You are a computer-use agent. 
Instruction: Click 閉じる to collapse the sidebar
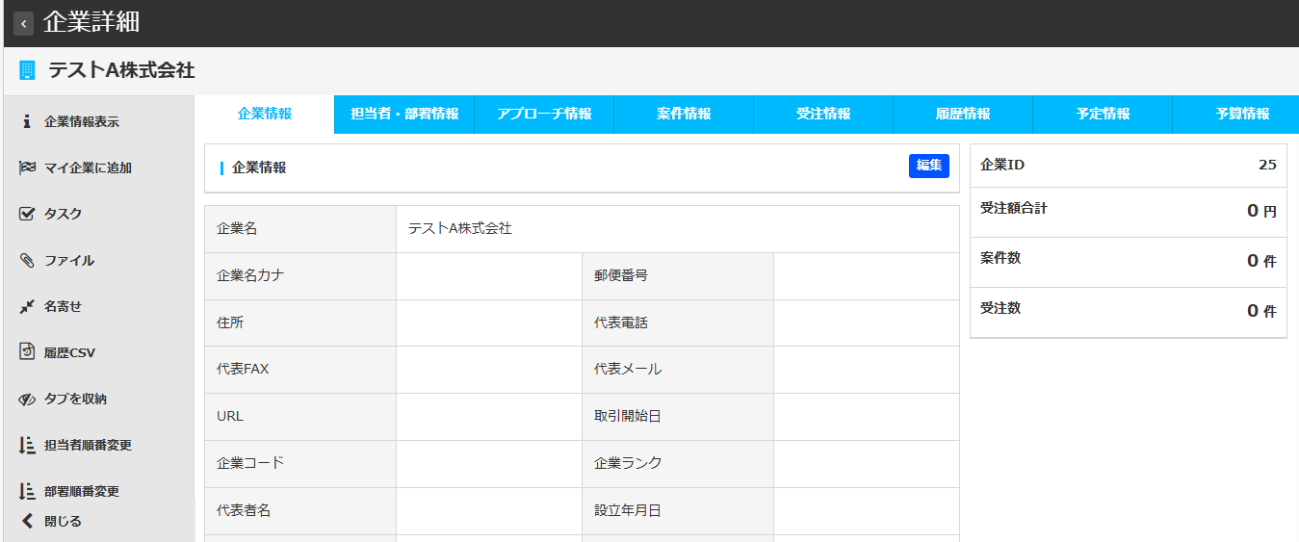(64, 521)
